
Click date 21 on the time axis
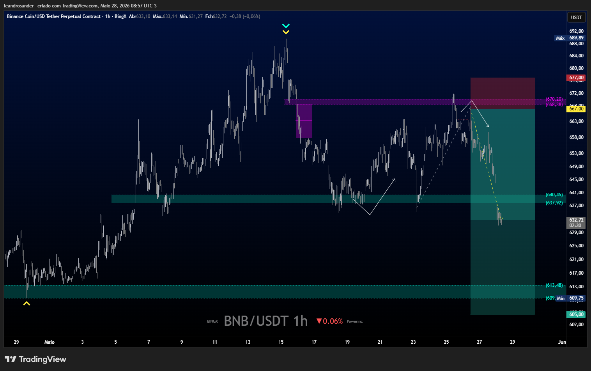[x=380, y=342]
